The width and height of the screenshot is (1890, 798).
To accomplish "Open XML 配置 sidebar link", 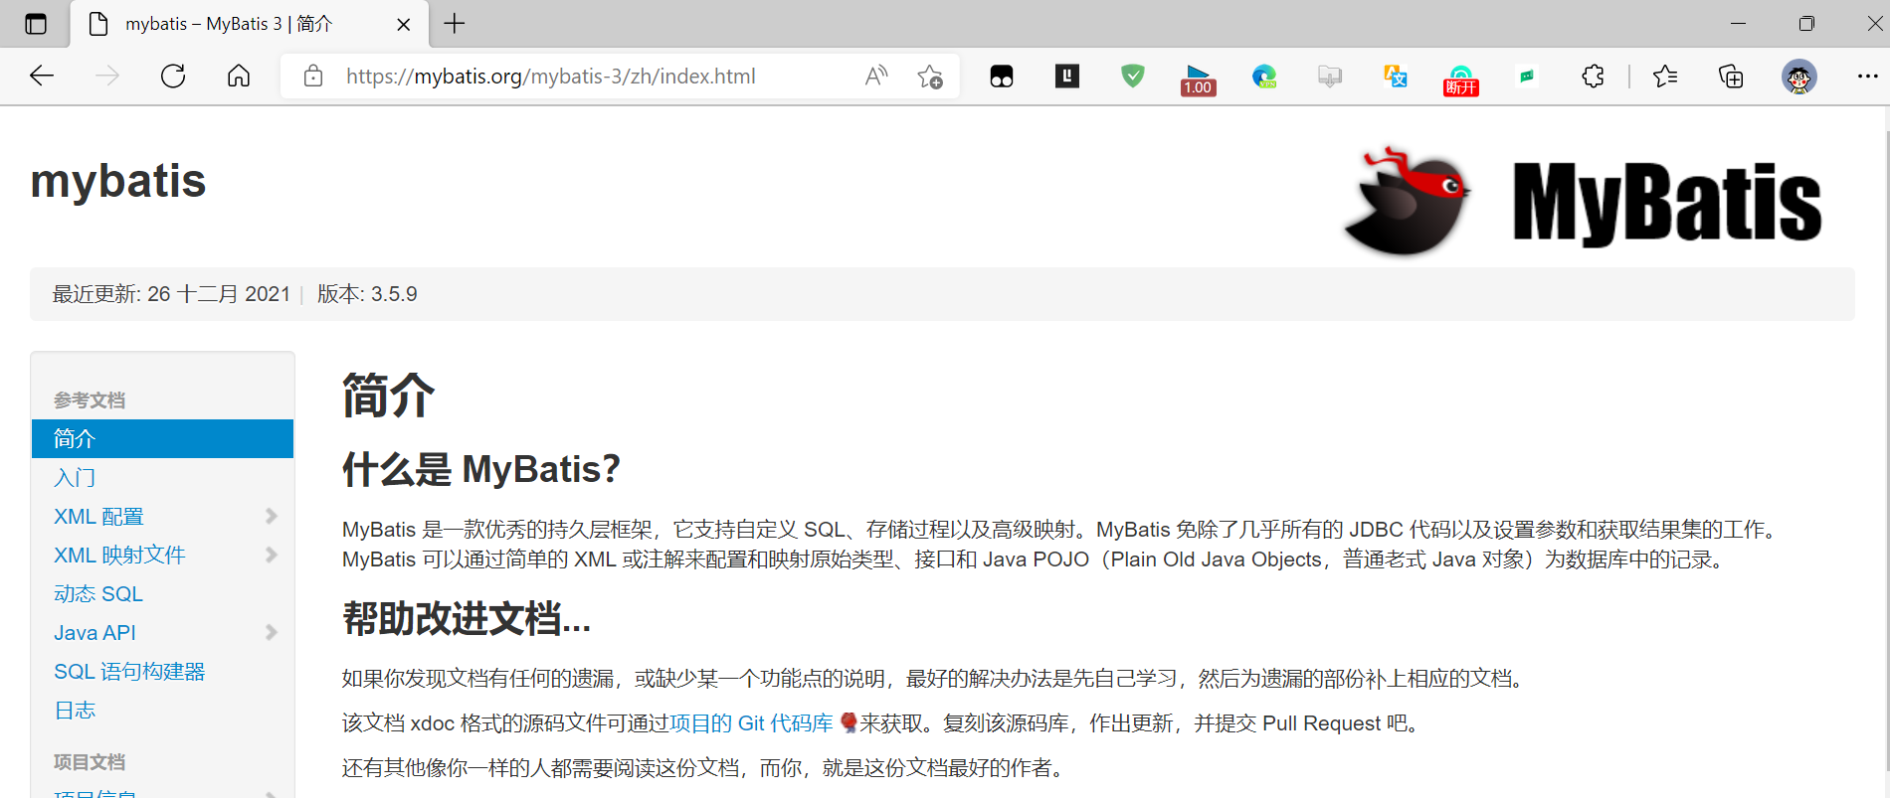I will point(98,516).
